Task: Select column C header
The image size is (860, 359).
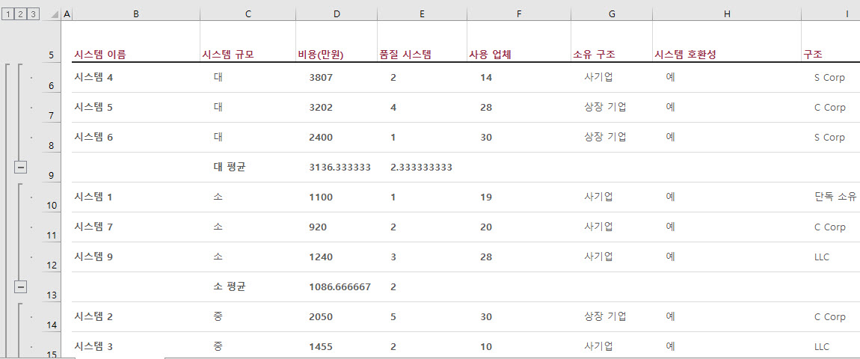Action: [x=248, y=14]
